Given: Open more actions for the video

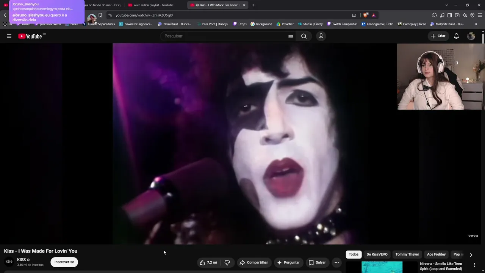Looking at the screenshot, I should pyautogui.click(x=336, y=262).
